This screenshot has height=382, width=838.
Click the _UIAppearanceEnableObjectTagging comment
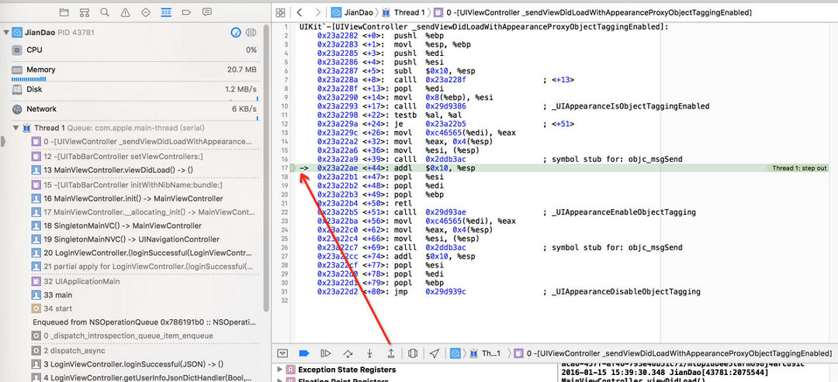point(624,212)
